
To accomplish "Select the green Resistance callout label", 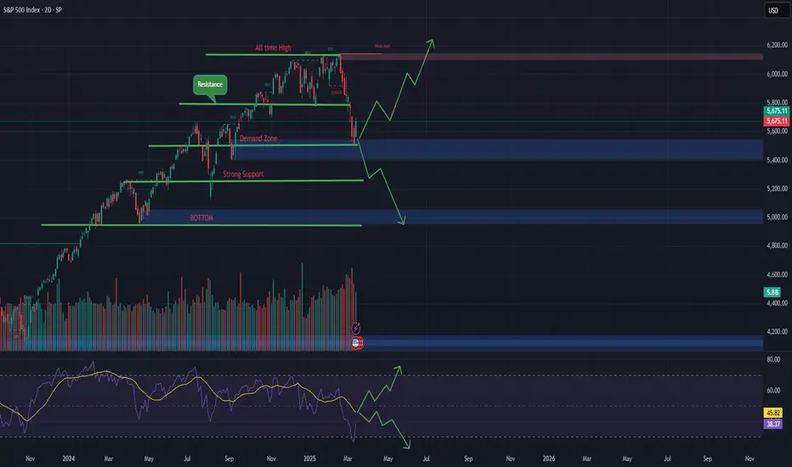I will 210,84.
